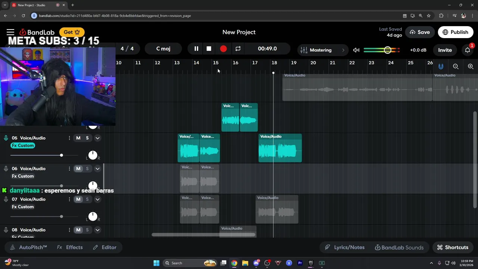Open keyboard Shortcuts panel
478x269 pixels.
pyautogui.click(x=452, y=247)
